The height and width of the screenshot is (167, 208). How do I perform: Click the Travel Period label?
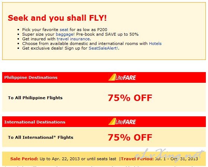click(137, 159)
